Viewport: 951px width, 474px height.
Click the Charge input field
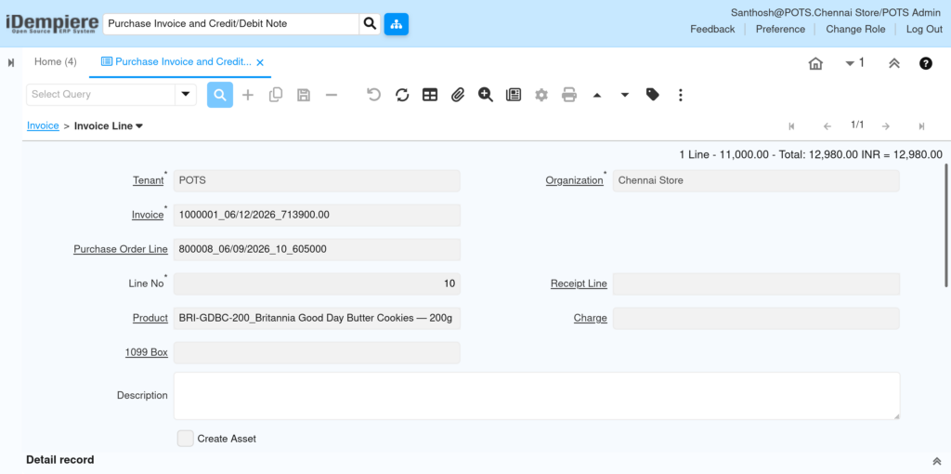(756, 318)
